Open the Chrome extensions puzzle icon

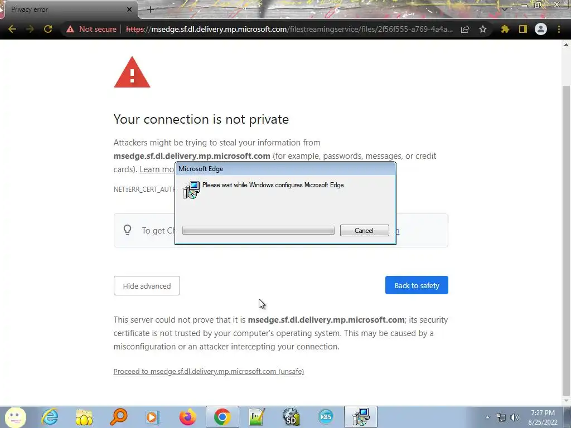coord(505,29)
